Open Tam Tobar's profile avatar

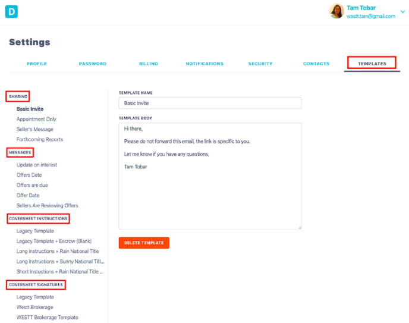(336, 11)
